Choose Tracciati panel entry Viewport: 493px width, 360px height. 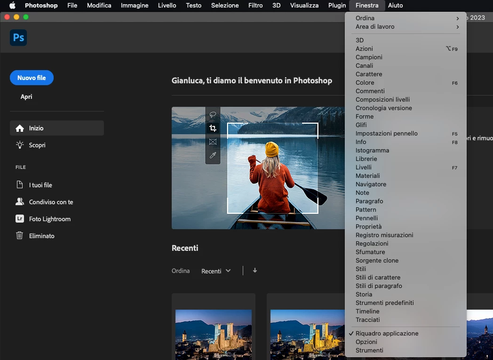point(406,320)
